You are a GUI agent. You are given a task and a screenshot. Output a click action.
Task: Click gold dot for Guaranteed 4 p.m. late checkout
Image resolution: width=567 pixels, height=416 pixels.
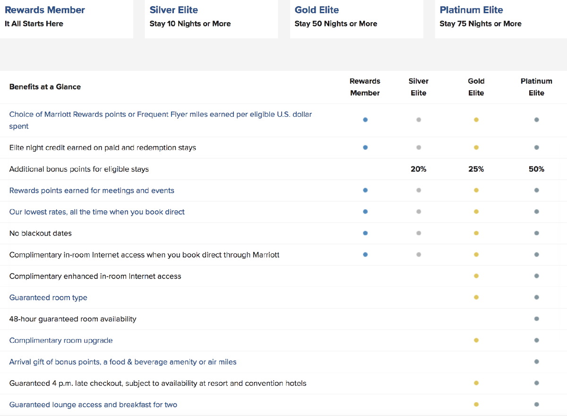pyautogui.click(x=476, y=383)
